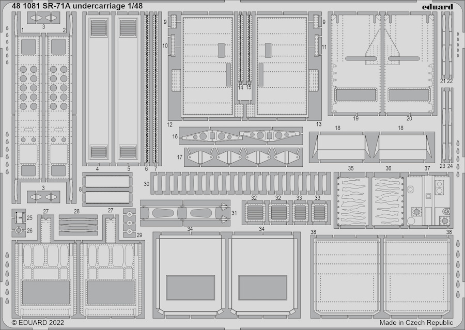The height and width of the screenshot is (330, 465).
Task: Click the small round-centered part 26
Action: 19,230
